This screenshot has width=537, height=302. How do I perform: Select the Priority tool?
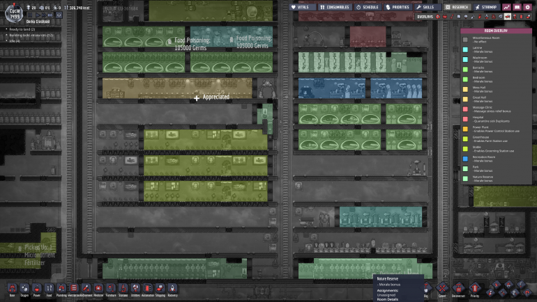(x=475, y=289)
